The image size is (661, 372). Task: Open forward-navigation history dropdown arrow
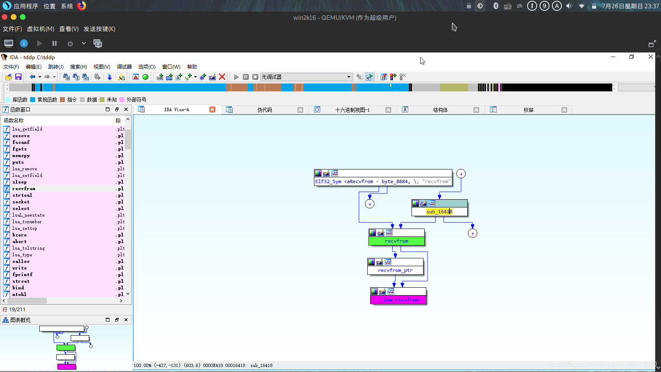(54, 77)
